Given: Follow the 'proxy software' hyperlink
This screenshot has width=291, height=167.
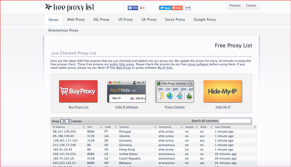Looking at the screenshot, I should (198, 64).
